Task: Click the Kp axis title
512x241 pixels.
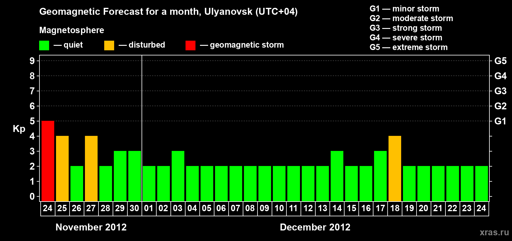Action: pyautogui.click(x=19, y=129)
